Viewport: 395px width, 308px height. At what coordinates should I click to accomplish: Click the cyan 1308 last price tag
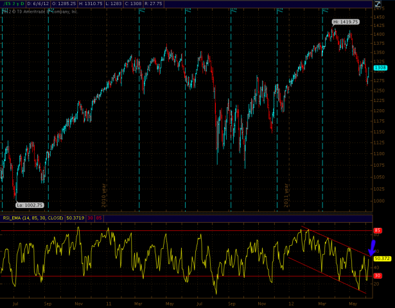point(380,67)
